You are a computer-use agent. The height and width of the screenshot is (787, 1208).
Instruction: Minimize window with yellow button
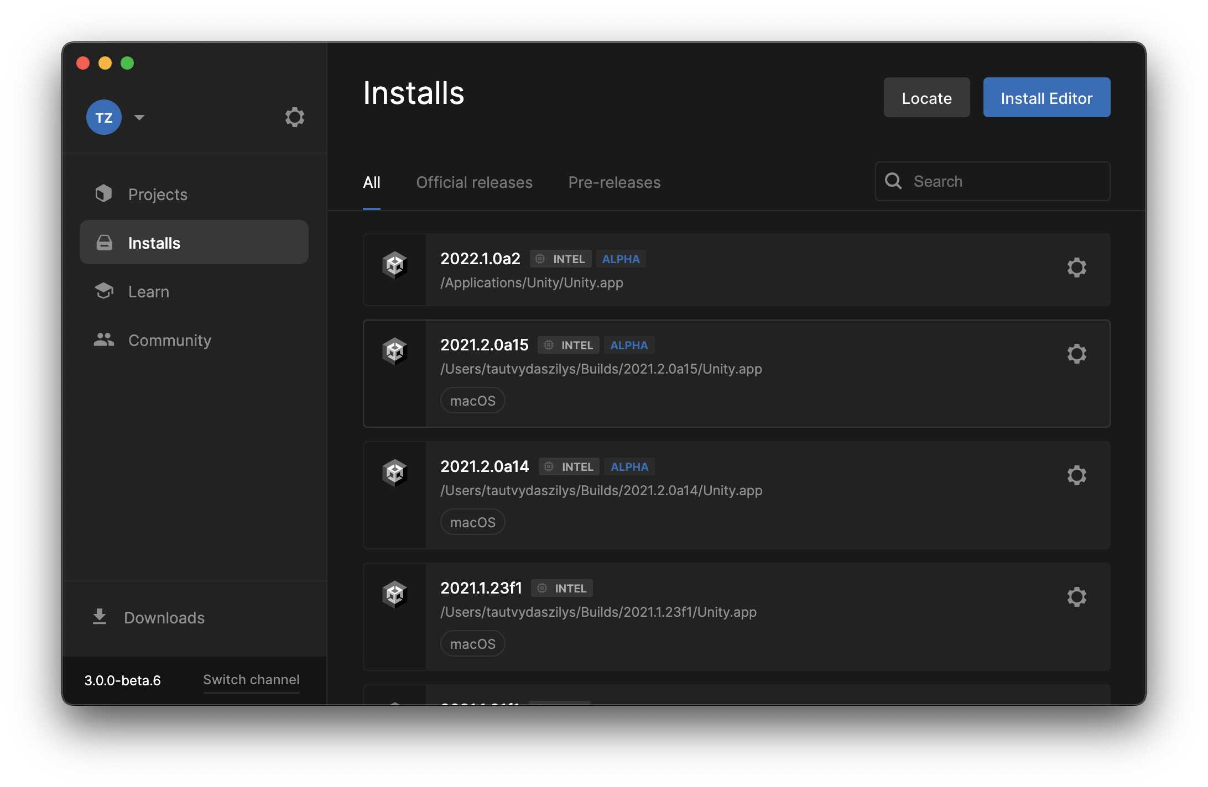pos(105,63)
